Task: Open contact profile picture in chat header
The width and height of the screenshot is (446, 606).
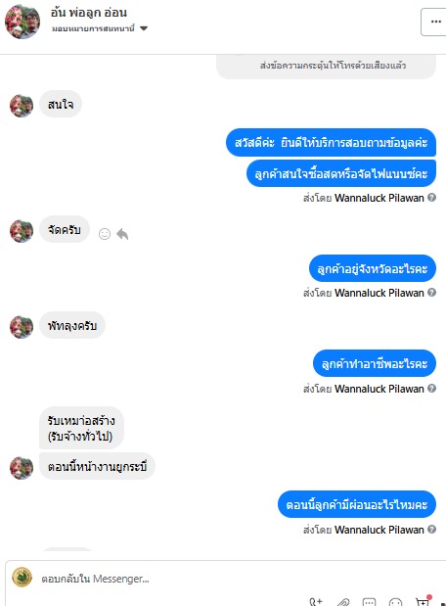Action: pos(22,22)
